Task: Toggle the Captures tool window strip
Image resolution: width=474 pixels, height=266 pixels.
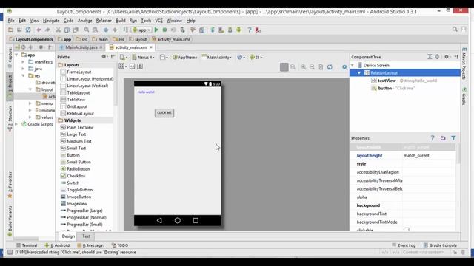Action: 10,57
